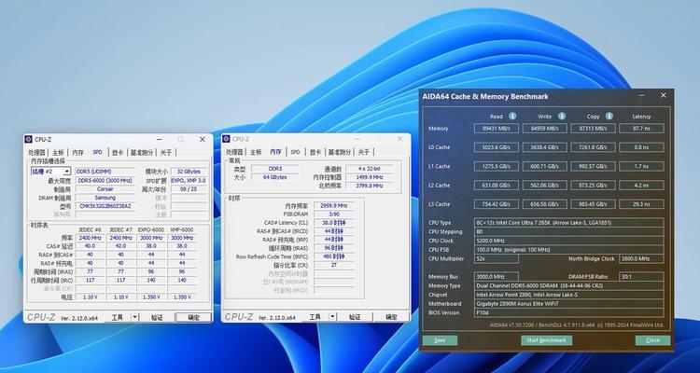
Task: Click the max bandwidth DDR5-6000 (3000 MHz) field
Action: (x=105, y=181)
